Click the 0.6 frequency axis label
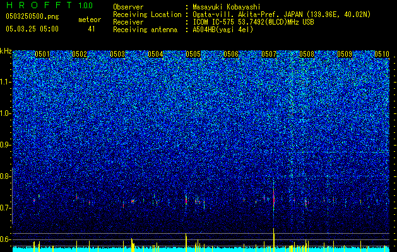Screen dimensions: 397x252 click(6, 239)
